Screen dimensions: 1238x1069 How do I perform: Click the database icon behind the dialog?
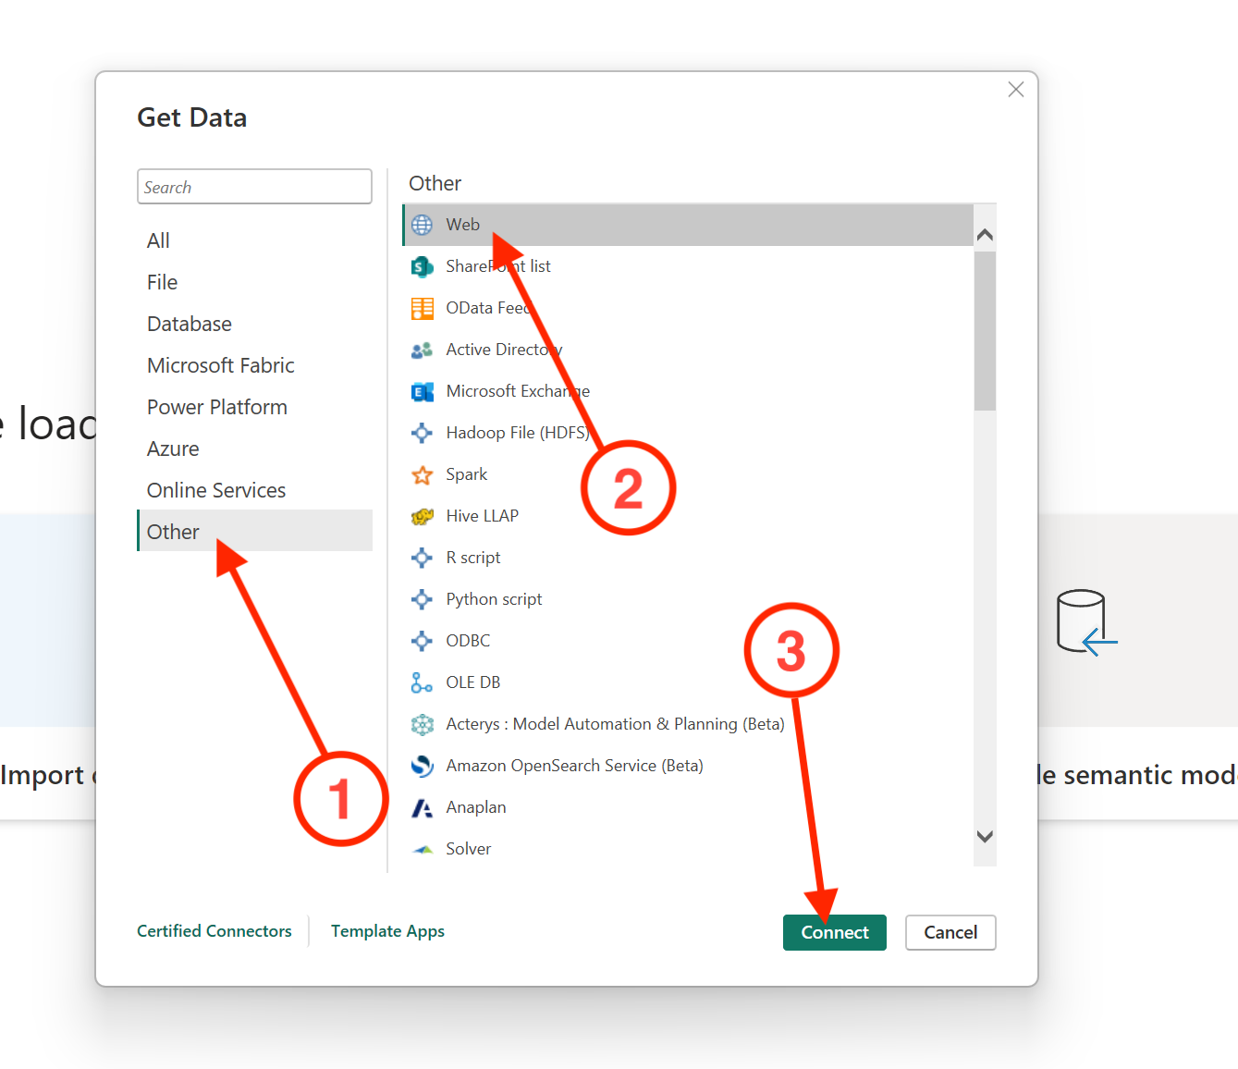[x=1086, y=622]
